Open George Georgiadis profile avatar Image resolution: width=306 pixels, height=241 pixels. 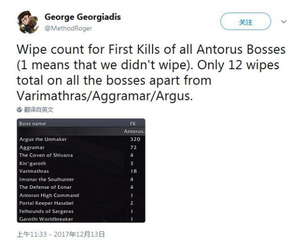[x=28, y=22]
